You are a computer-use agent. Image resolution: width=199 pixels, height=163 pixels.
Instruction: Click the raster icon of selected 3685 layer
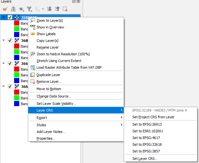[17, 17]
